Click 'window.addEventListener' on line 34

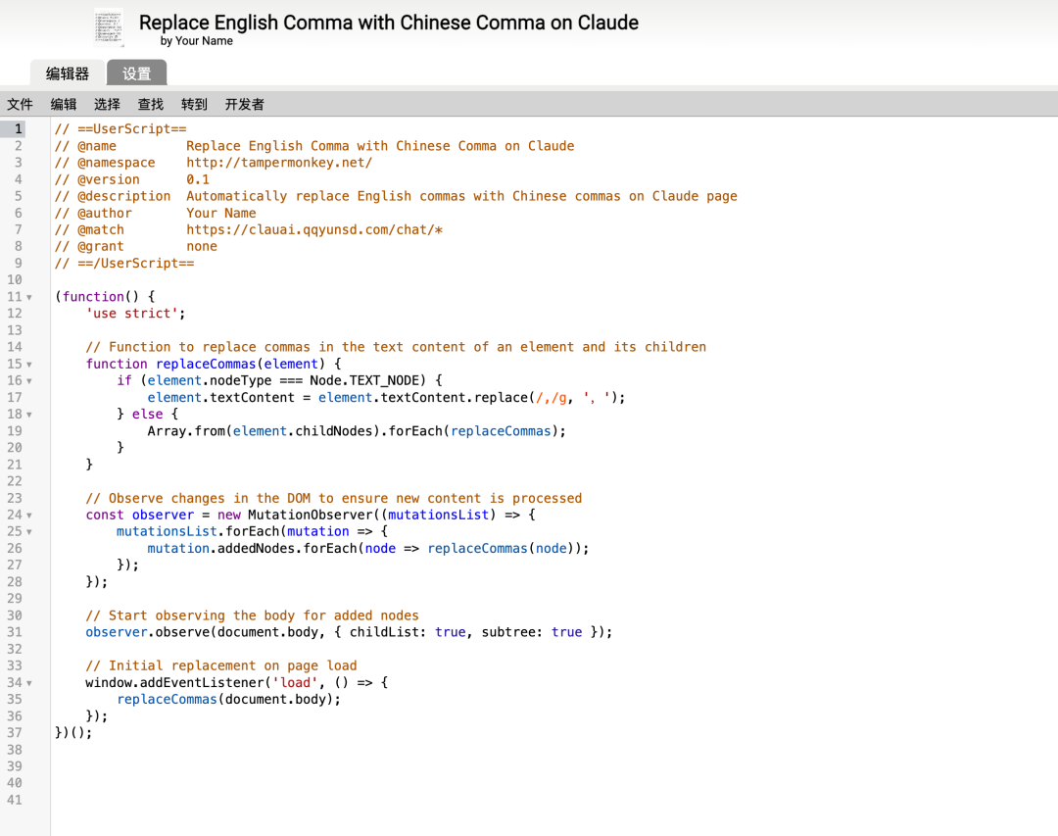tap(174, 683)
